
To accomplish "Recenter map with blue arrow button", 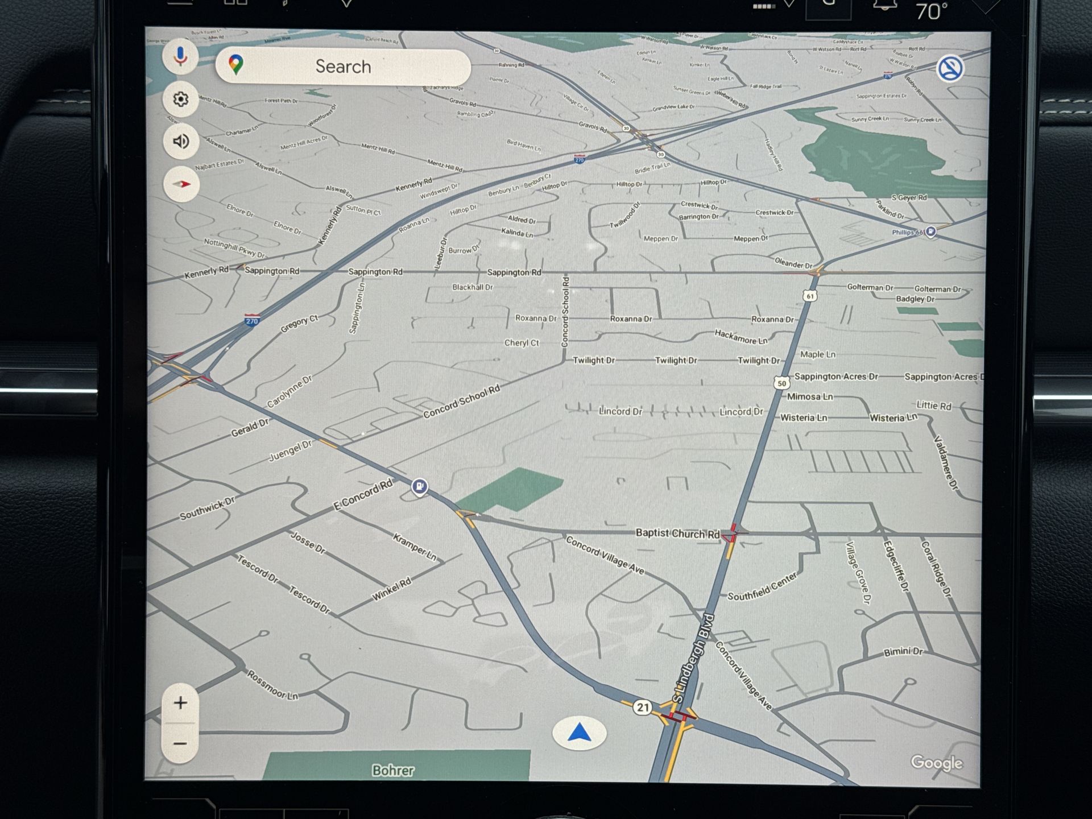I will coord(579,733).
